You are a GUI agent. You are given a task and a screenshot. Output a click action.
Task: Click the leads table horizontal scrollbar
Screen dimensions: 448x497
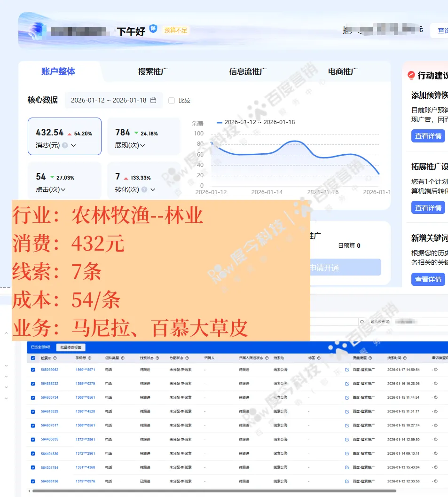coord(214,491)
